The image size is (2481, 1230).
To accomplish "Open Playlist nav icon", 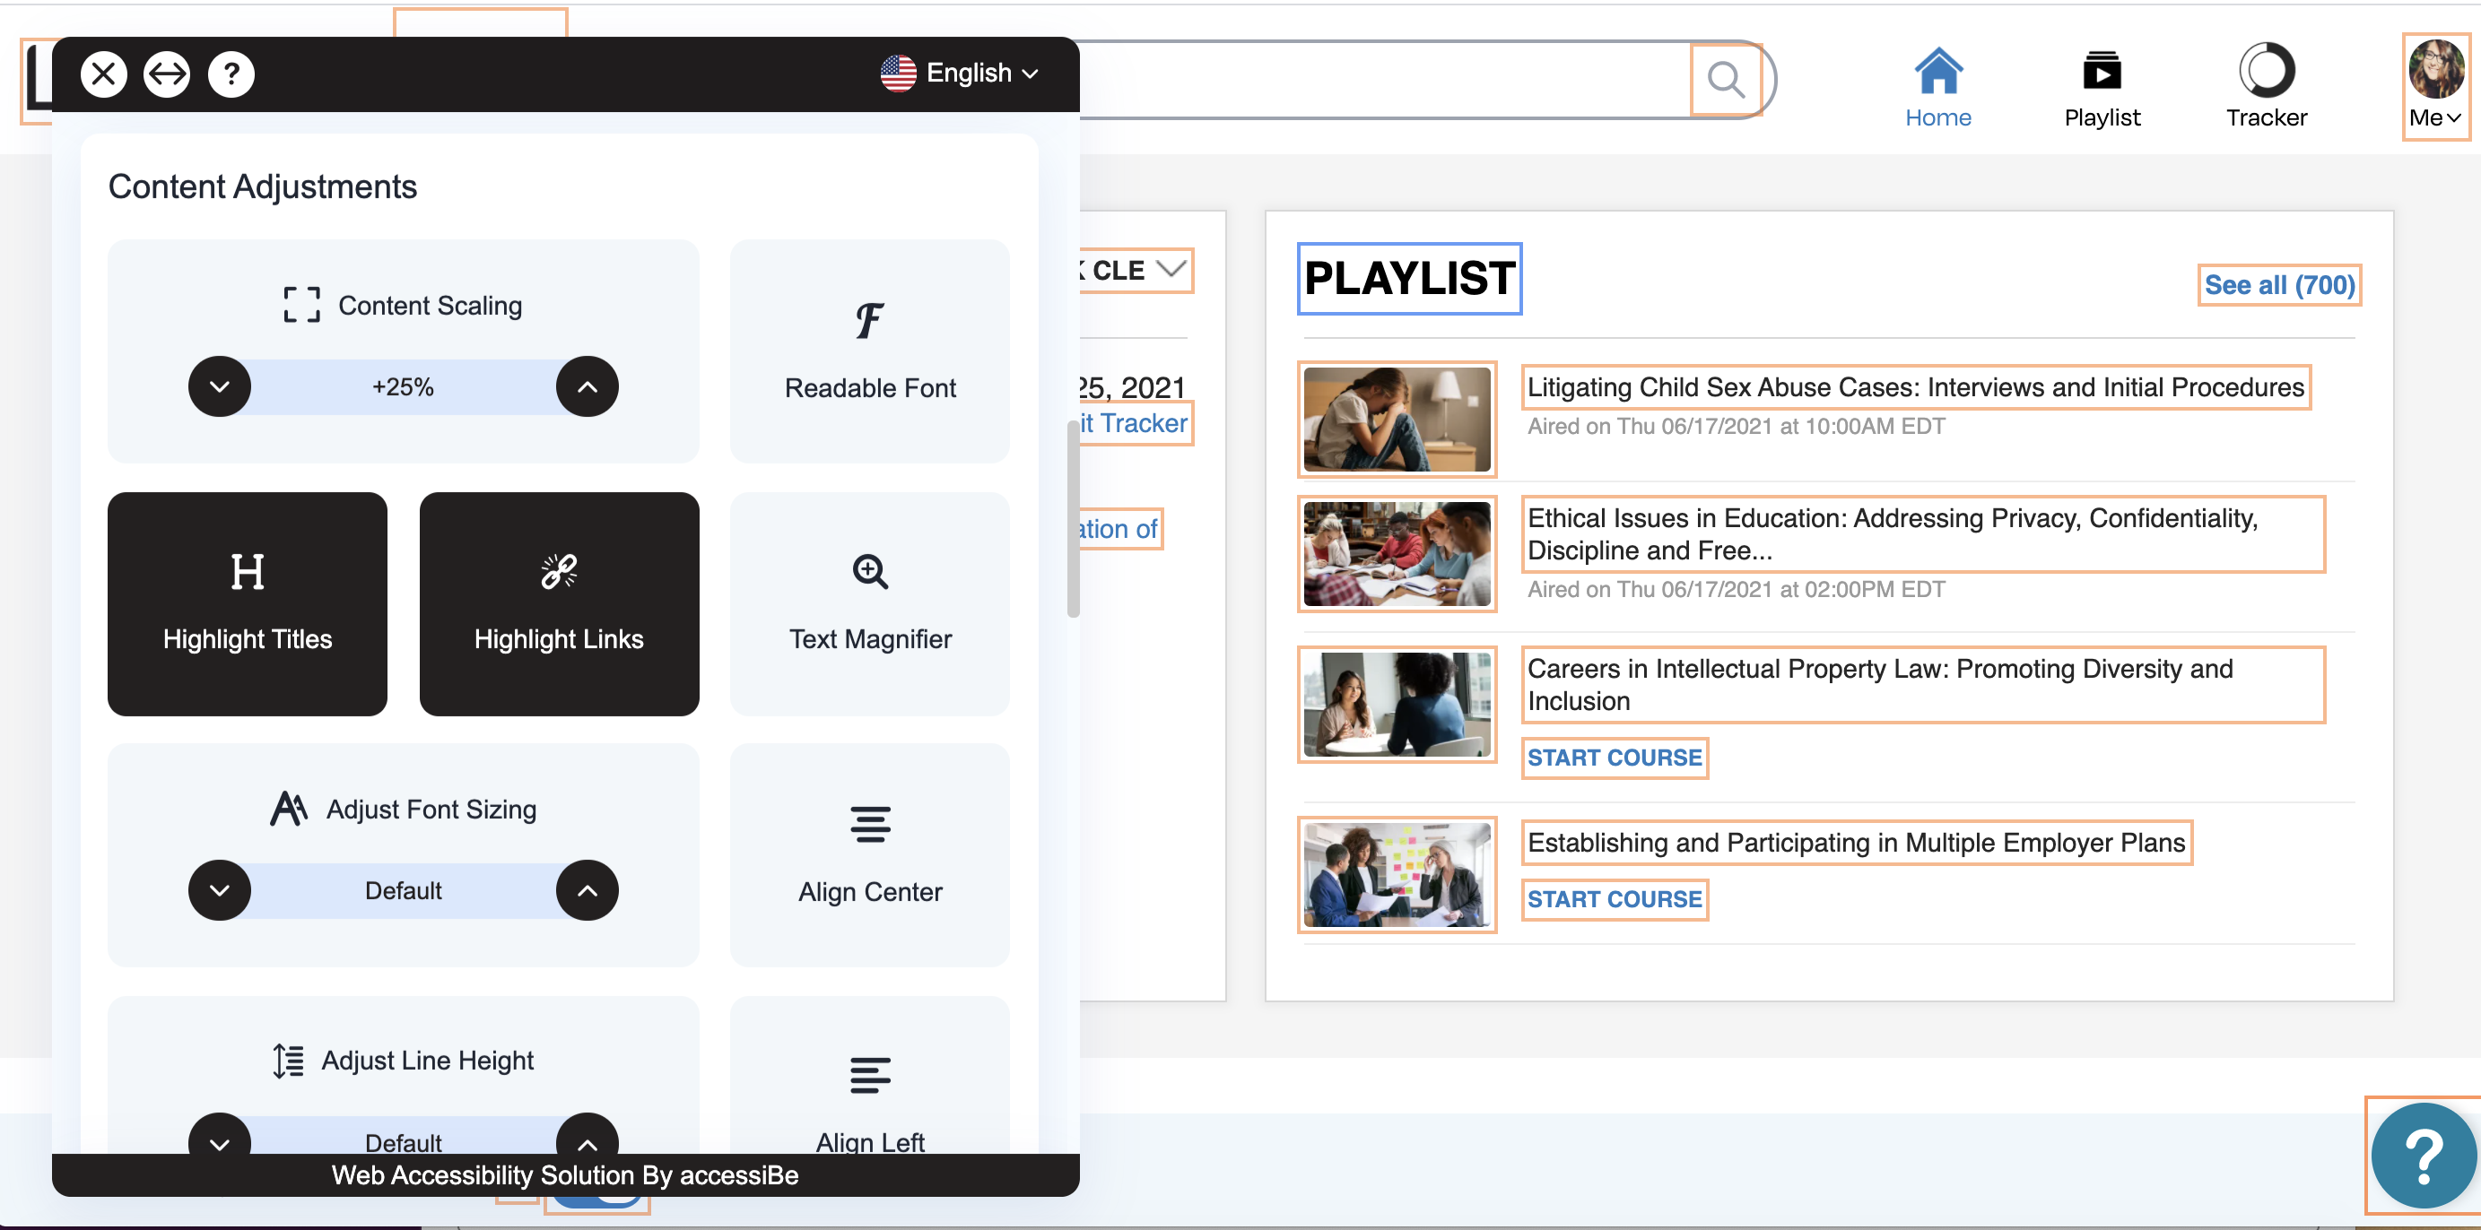I will click(2102, 70).
